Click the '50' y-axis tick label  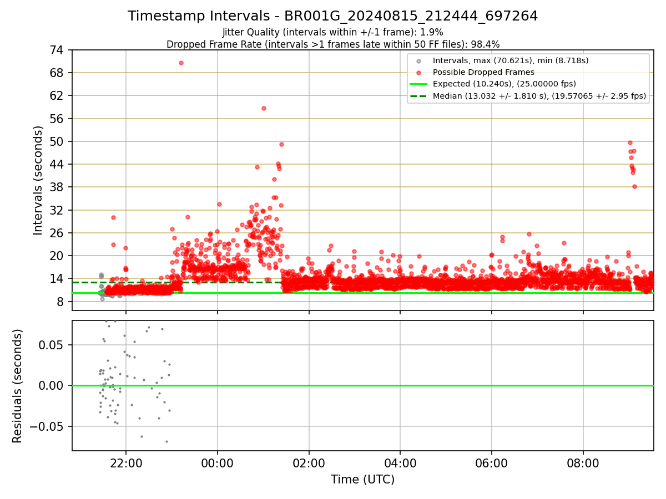click(x=58, y=141)
